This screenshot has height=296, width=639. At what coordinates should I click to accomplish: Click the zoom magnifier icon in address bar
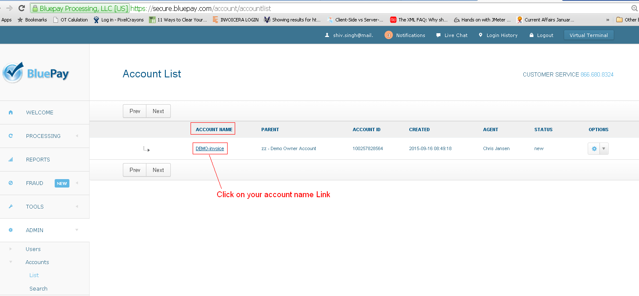[634, 8]
